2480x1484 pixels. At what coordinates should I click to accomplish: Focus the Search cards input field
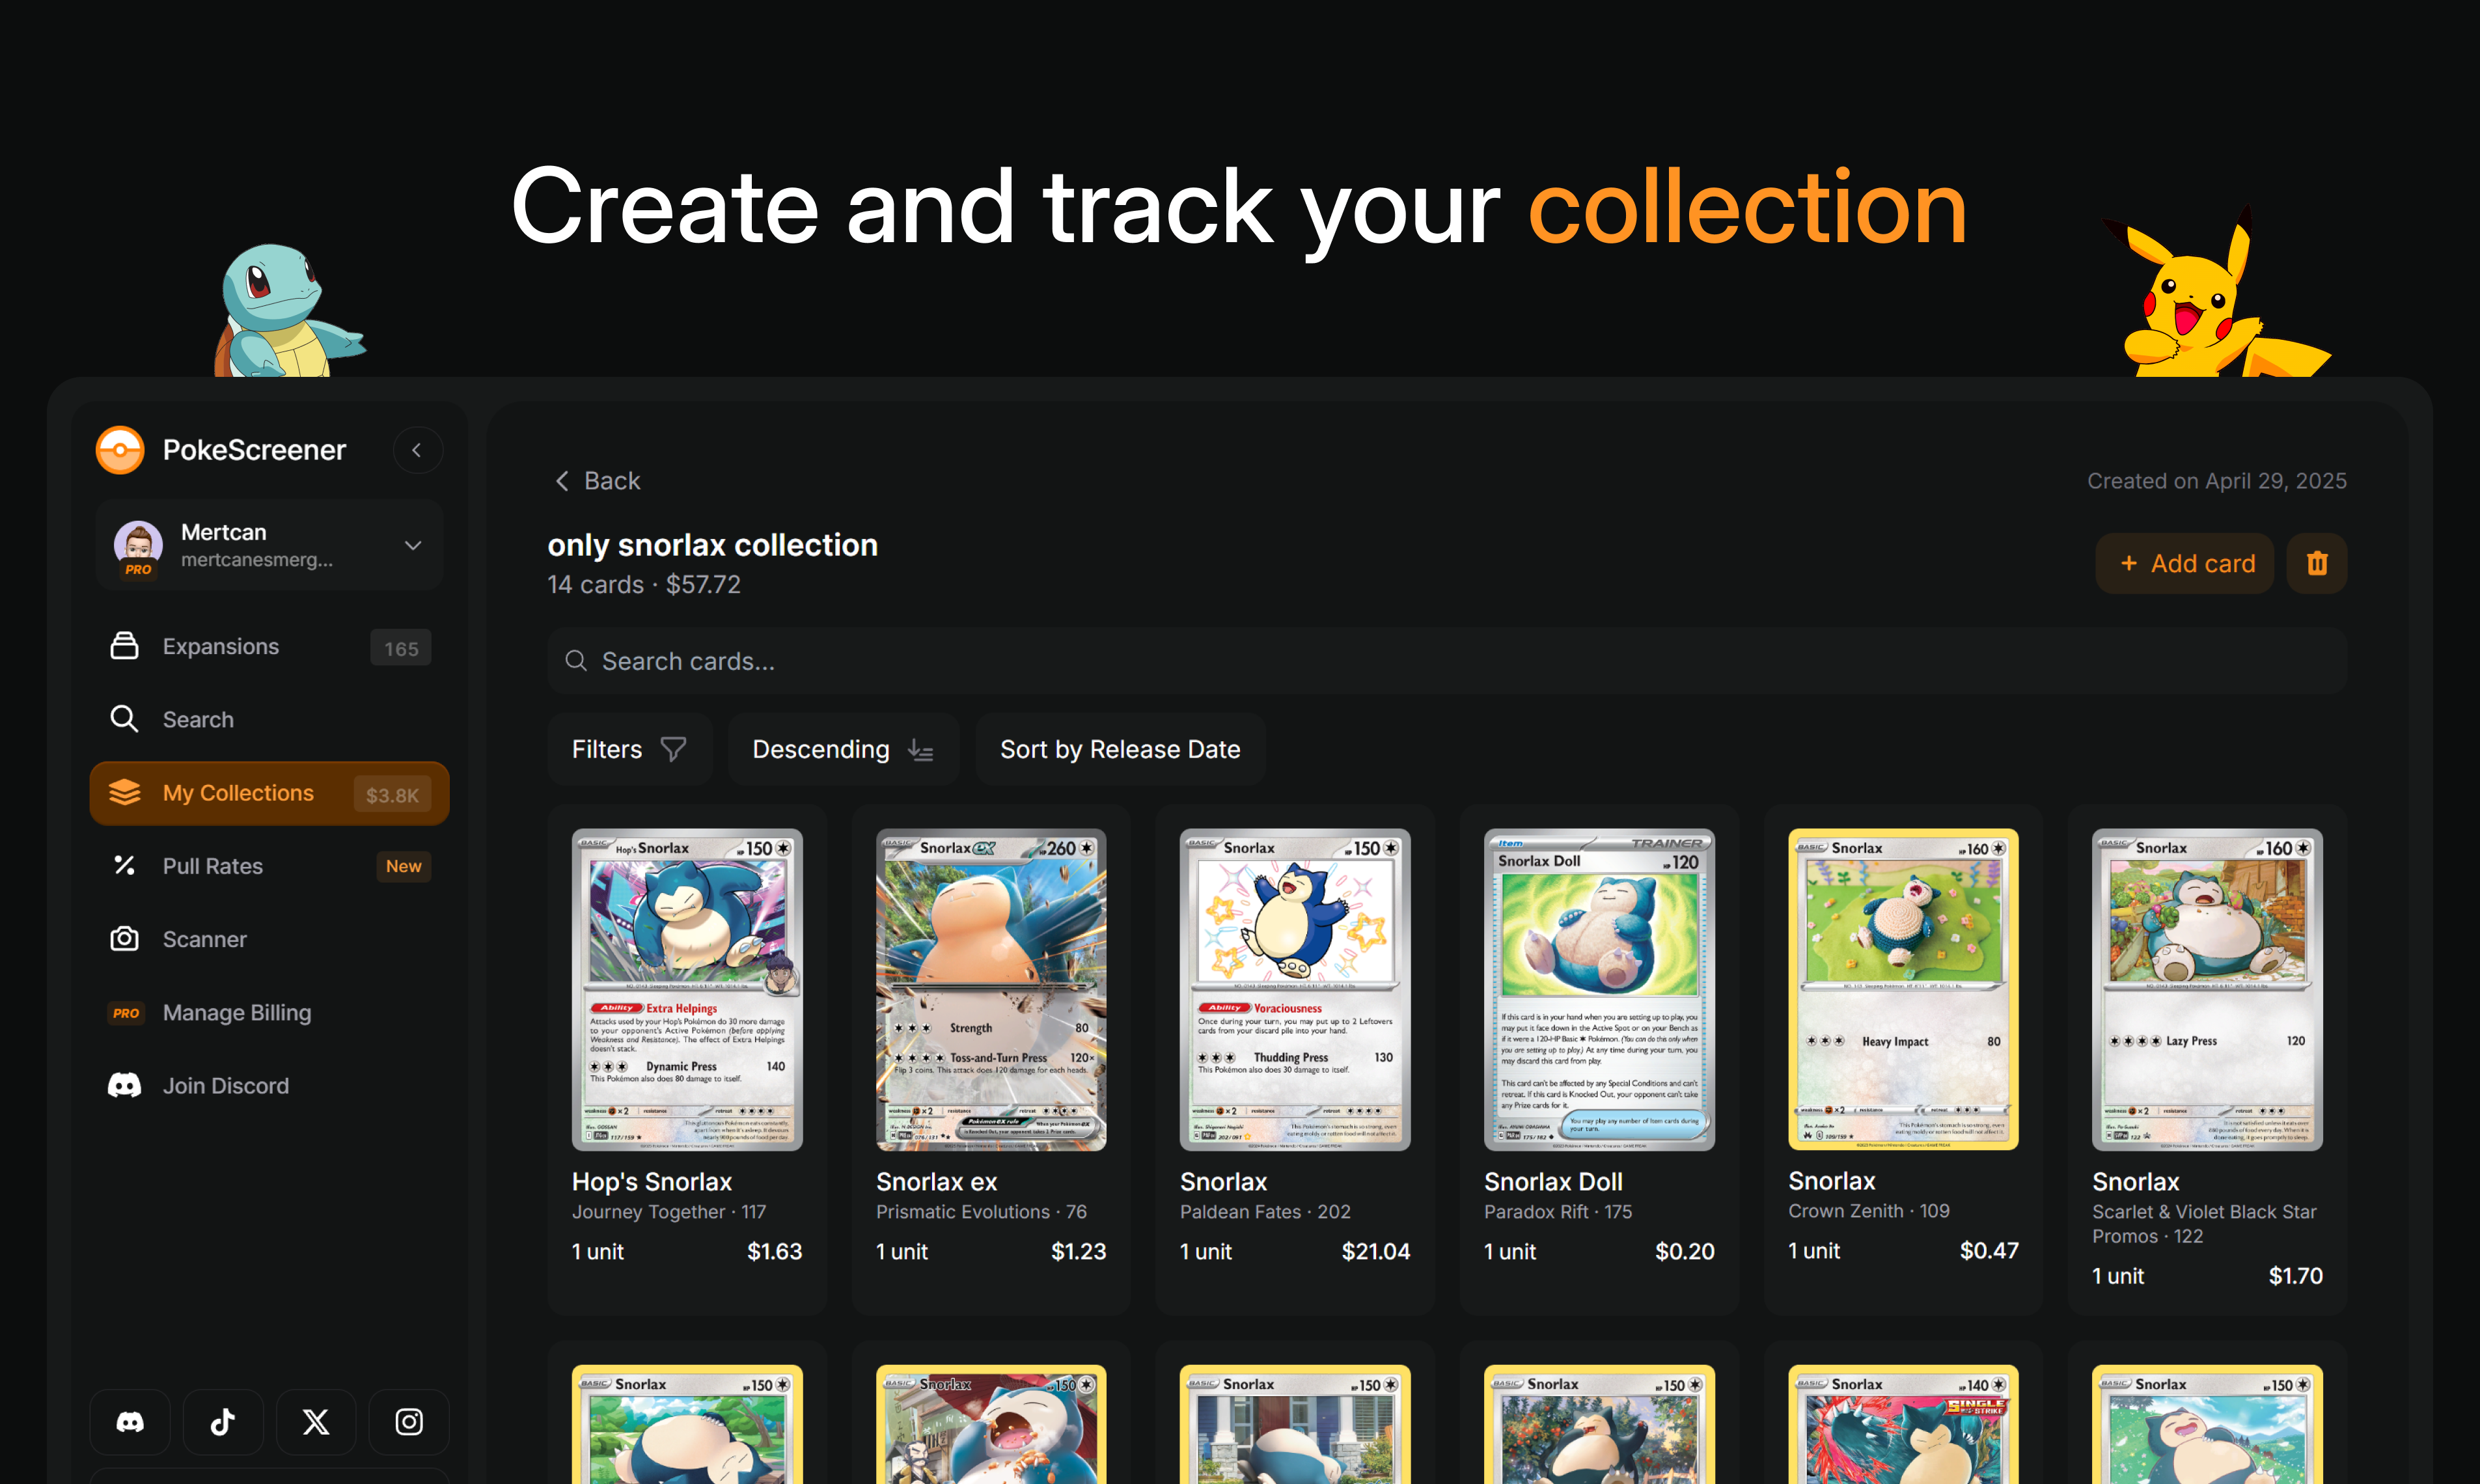point(1447,661)
